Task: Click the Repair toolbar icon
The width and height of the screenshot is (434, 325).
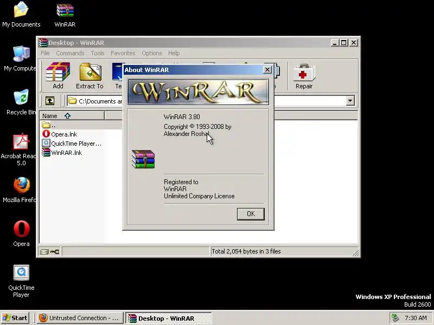Action: (x=304, y=76)
